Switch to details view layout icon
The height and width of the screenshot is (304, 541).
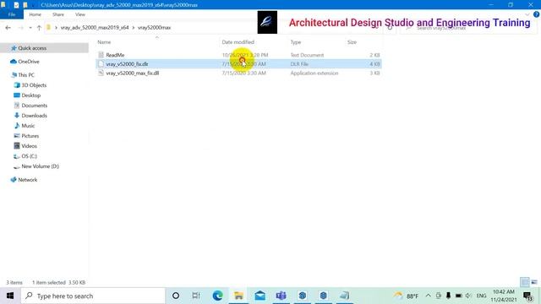525,282
